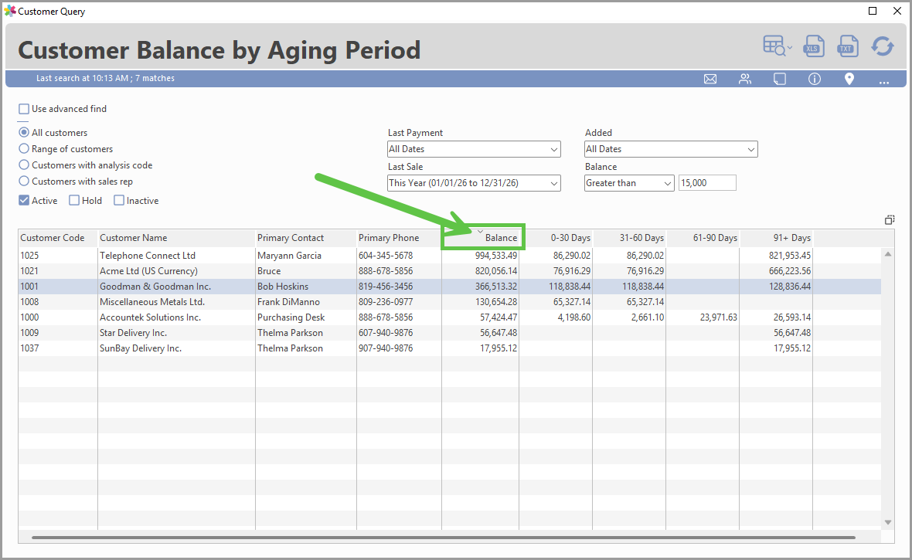Click balance value 994,533.49

pyautogui.click(x=495, y=256)
